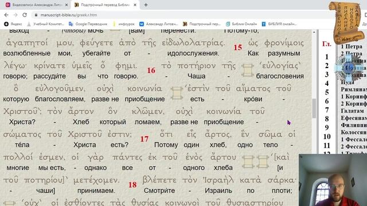Image resolution: width=367 pixels, height=206 pixels.
Task: Select chapter 1 in the chapter list
Action: [327, 57]
